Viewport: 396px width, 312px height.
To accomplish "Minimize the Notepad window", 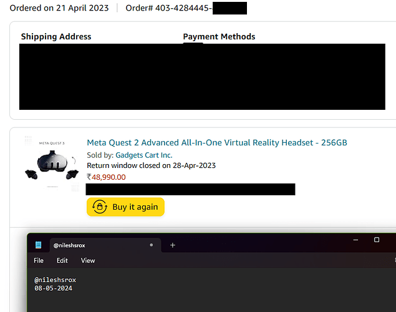I will [355, 240].
